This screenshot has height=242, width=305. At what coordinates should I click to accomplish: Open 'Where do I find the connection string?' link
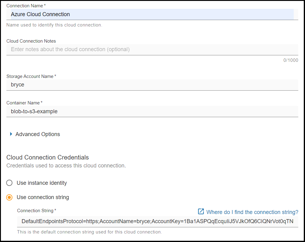click(252, 212)
